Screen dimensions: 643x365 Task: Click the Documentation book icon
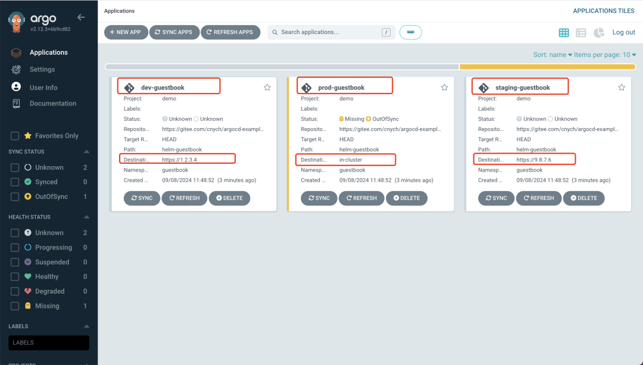[16, 104]
